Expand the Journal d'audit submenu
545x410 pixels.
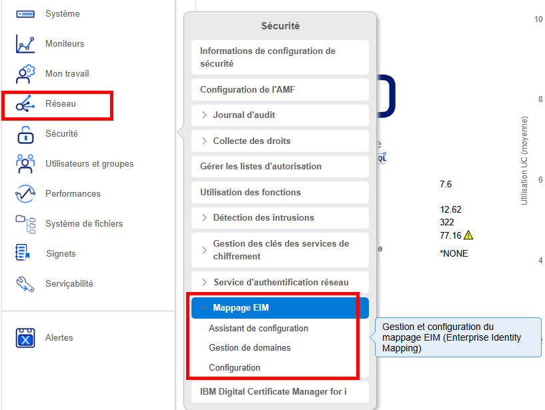[x=205, y=115]
